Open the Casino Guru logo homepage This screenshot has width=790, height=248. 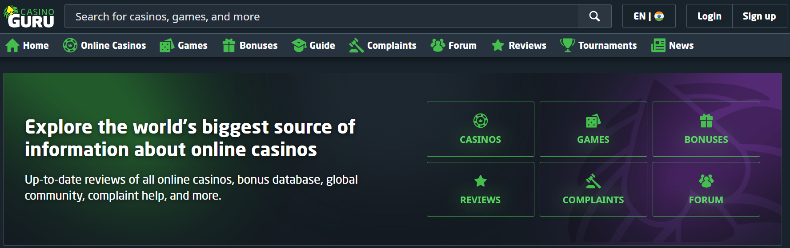tap(29, 16)
